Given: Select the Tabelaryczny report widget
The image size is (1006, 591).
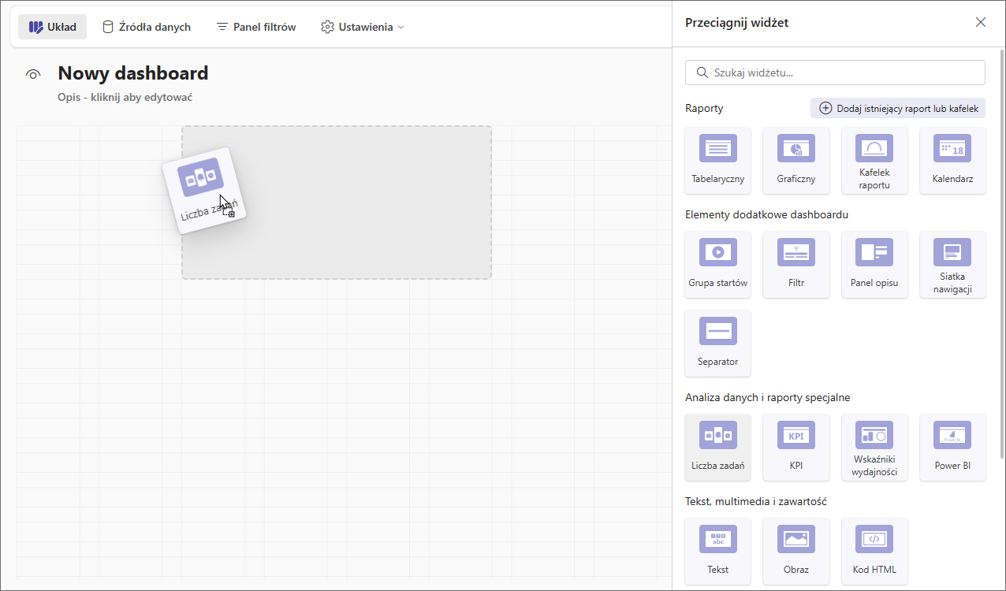Looking at the screenshot, I should 717,161.
